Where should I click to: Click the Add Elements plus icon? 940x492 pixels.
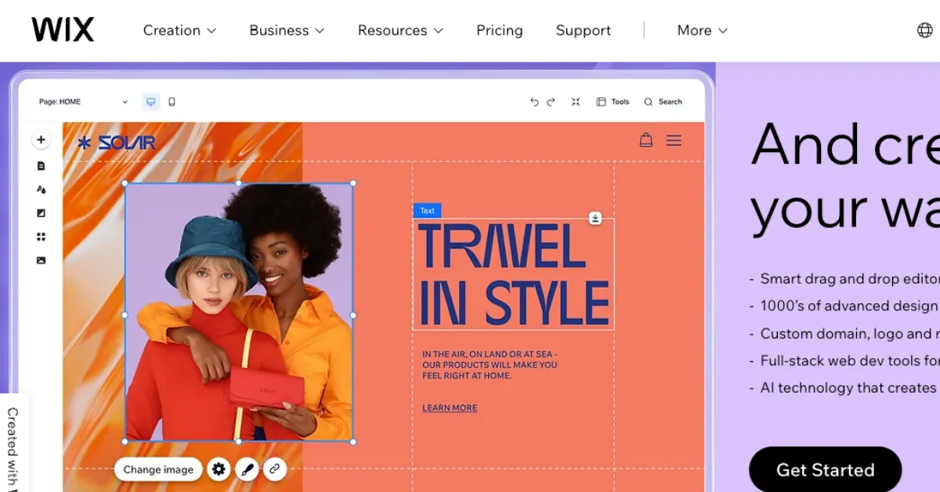point(41,140)
